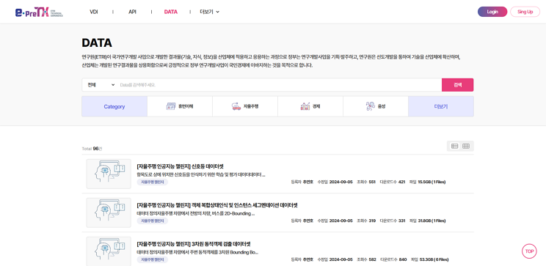Click the Total 96건 count text

point(92,149)
